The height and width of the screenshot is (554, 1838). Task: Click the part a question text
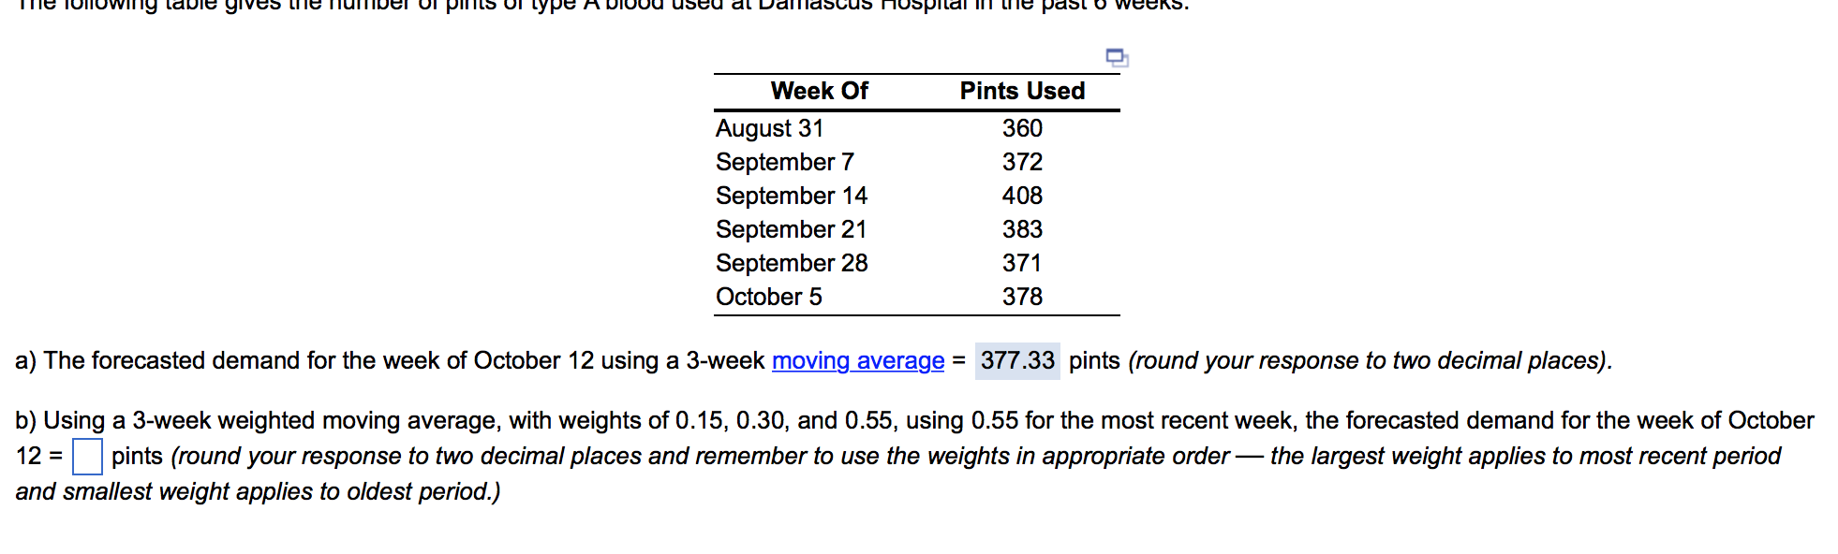pos(375,361)
